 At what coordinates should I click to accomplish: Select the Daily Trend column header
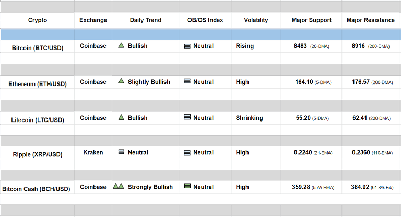coord(146,20)
